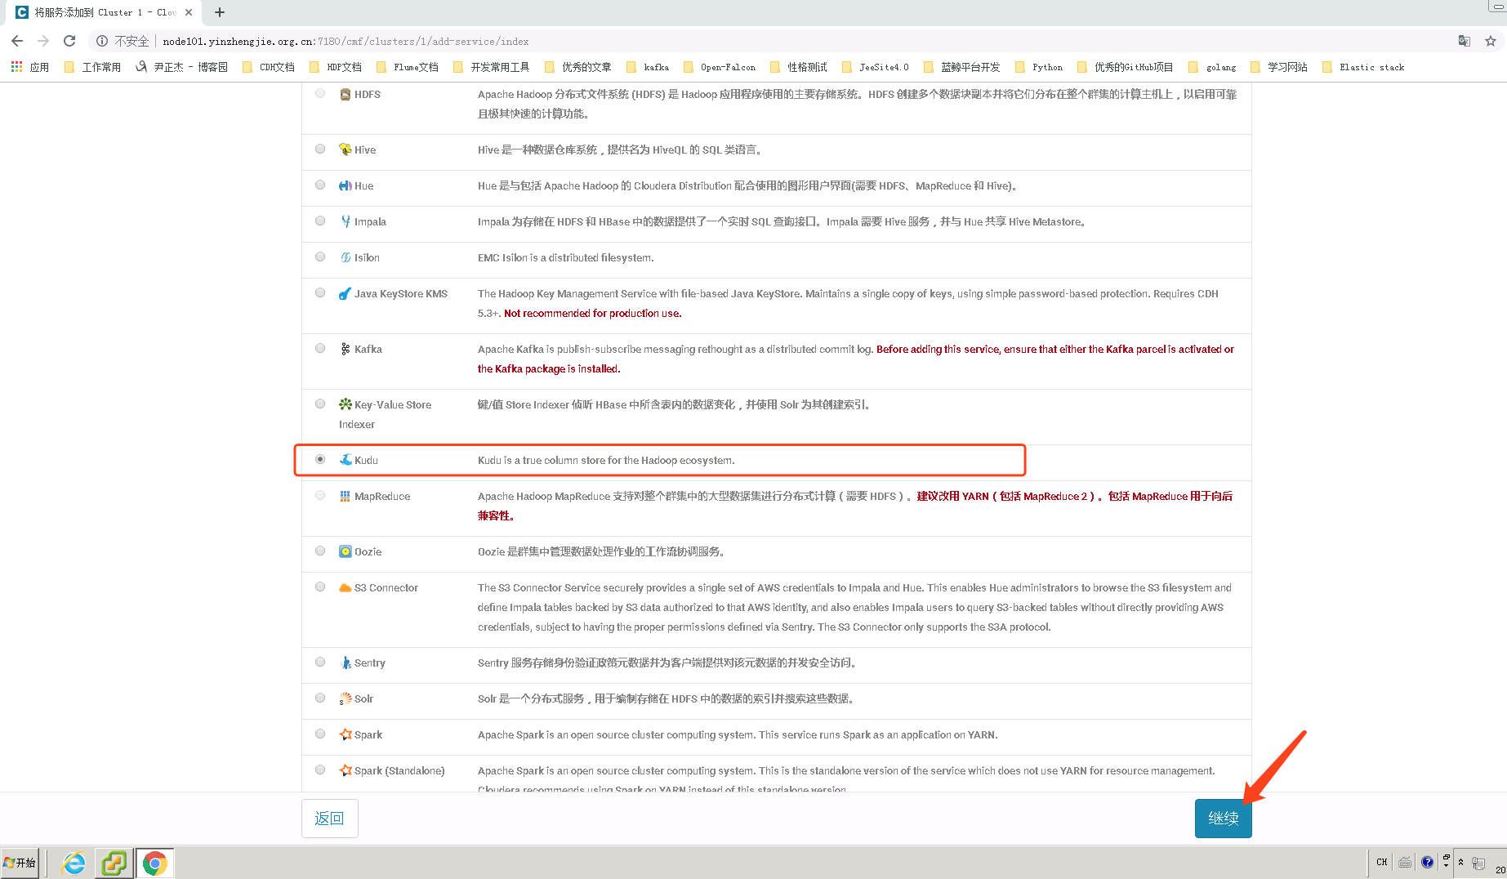Reload the page with the refresh icon
This screenshot has height=879, width=1507.
point(69,41)
